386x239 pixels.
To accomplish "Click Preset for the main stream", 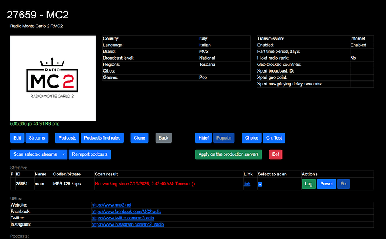I will 326,184.
